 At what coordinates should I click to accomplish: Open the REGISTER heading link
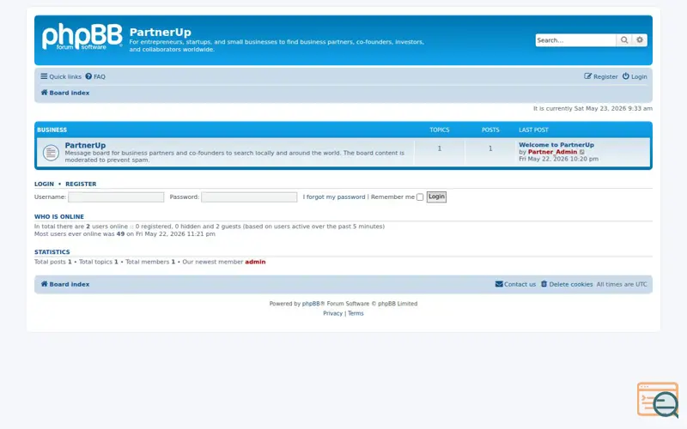pos(81,184)
